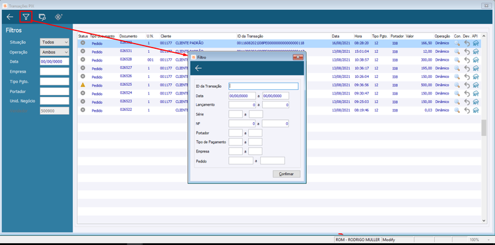Click refund arrow for row 10:36:17
This screenshot has height=245, width=495.
click(467, 68)
